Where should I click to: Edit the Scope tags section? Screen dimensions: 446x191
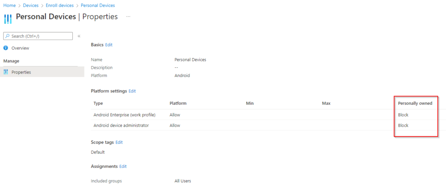tap(119, 142)
